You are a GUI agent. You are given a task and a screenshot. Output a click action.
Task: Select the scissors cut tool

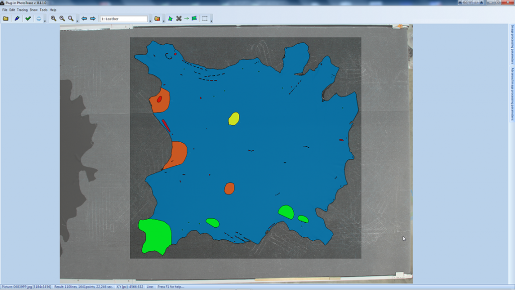pos(179,19)
